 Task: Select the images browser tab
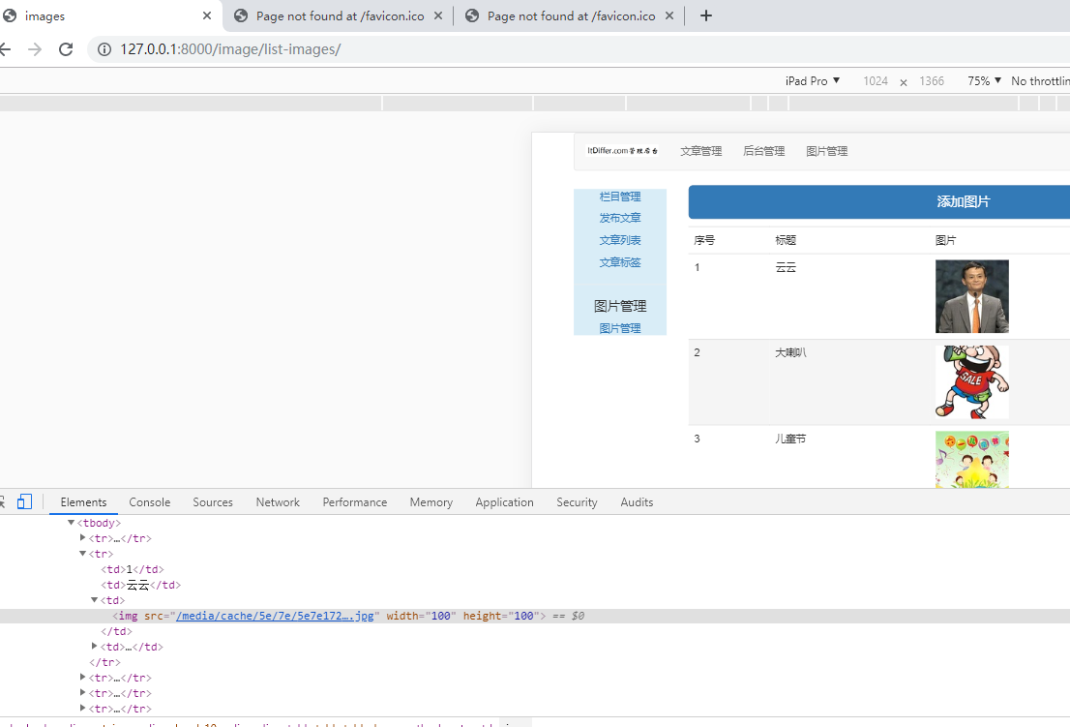[45, 15]
